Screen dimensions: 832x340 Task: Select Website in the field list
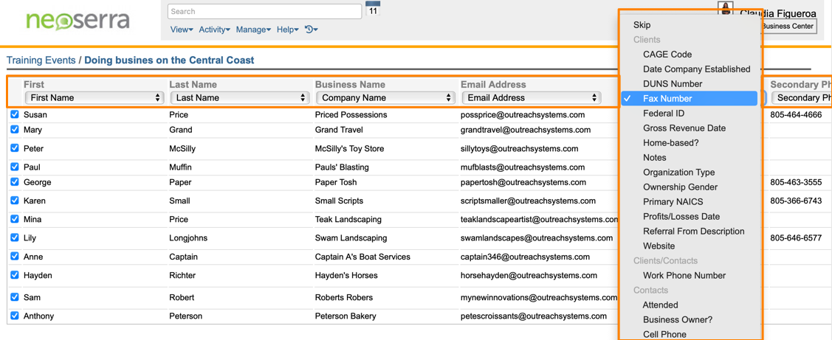pos(659,246)
